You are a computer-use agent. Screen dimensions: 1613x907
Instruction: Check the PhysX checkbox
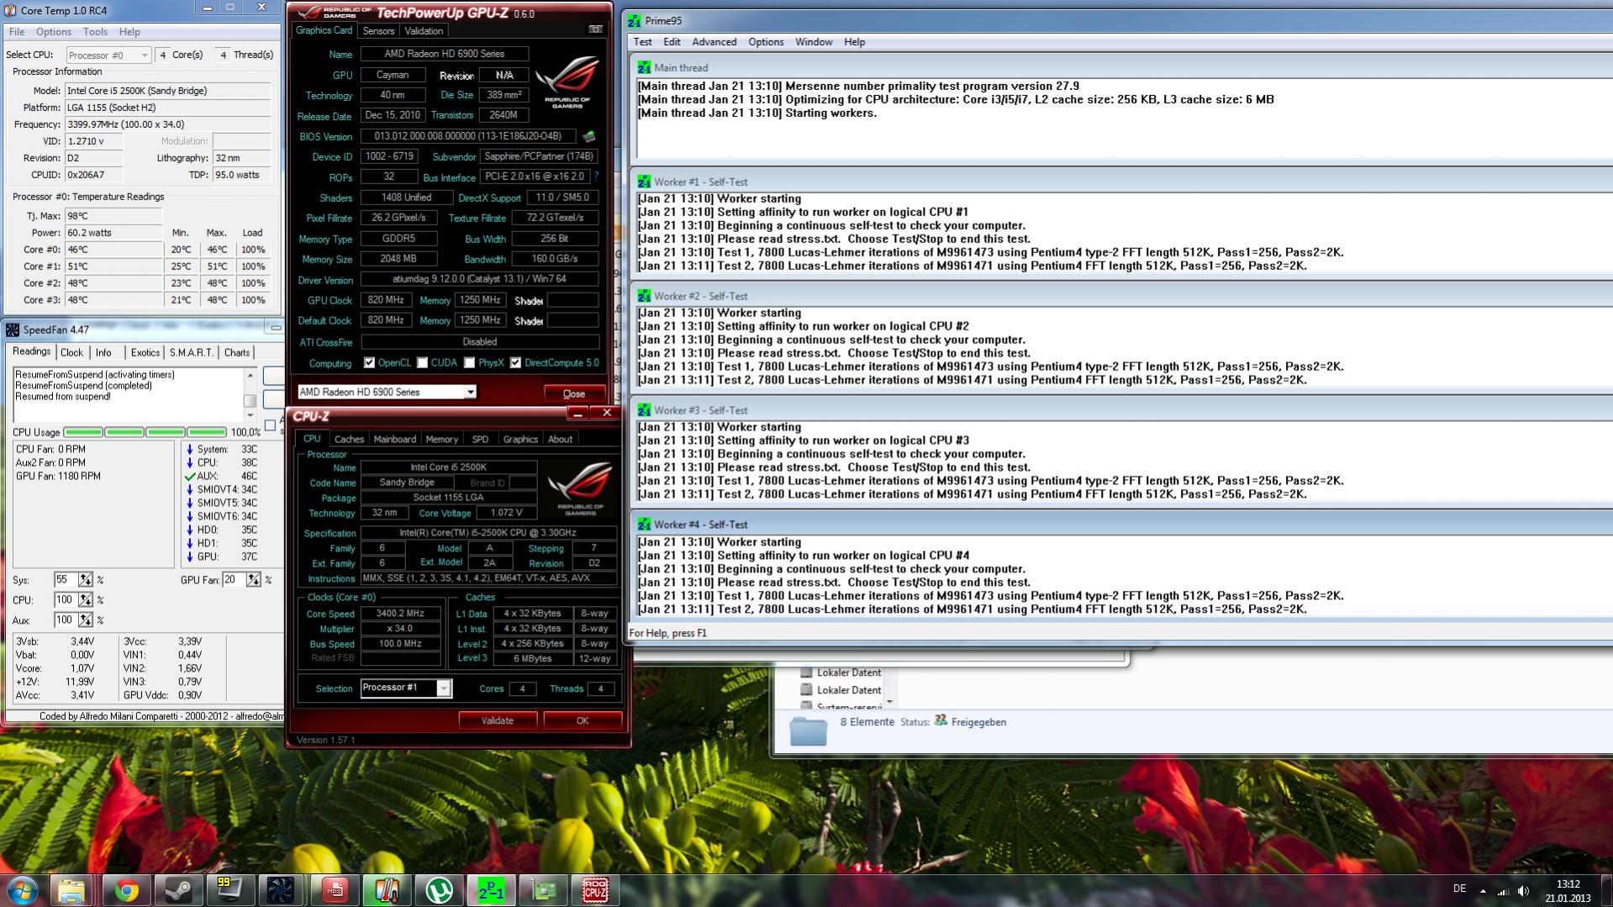pos(470,363)
